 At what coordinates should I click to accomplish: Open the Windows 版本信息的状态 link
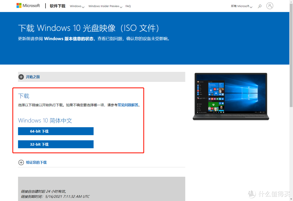[x=69, y=39]
